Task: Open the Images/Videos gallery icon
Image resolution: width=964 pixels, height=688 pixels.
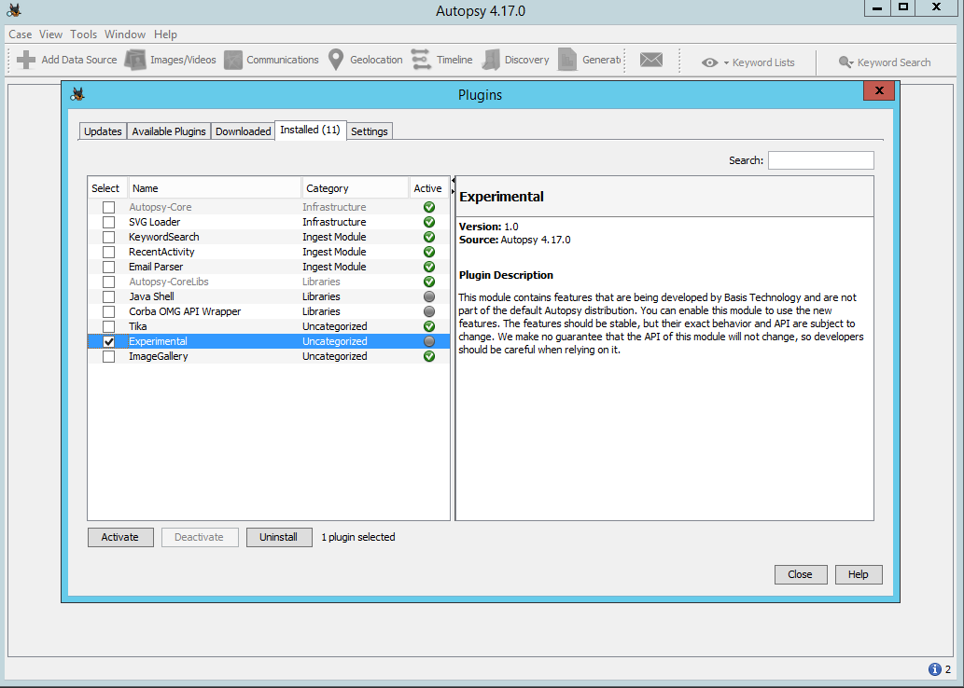Action: point(135,60)
